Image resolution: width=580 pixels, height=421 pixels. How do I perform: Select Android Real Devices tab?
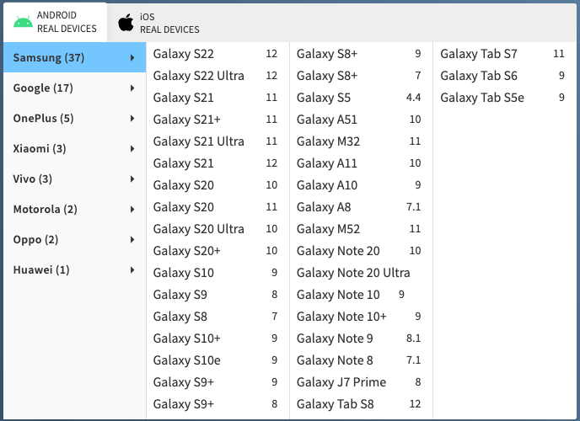(56, 22)
